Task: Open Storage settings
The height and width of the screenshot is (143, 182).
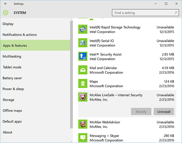Action: coord(35,100)
